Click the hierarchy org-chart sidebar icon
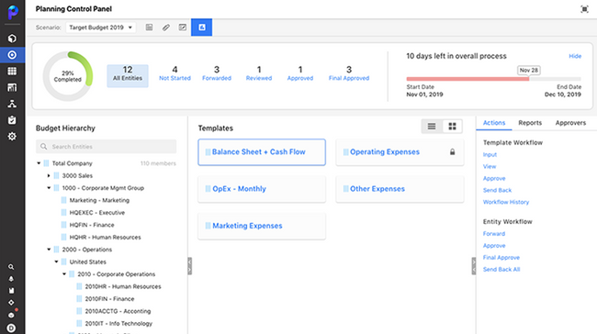This screenshot has width=597, height=334. pyautogui.click(x=12, y=104)
